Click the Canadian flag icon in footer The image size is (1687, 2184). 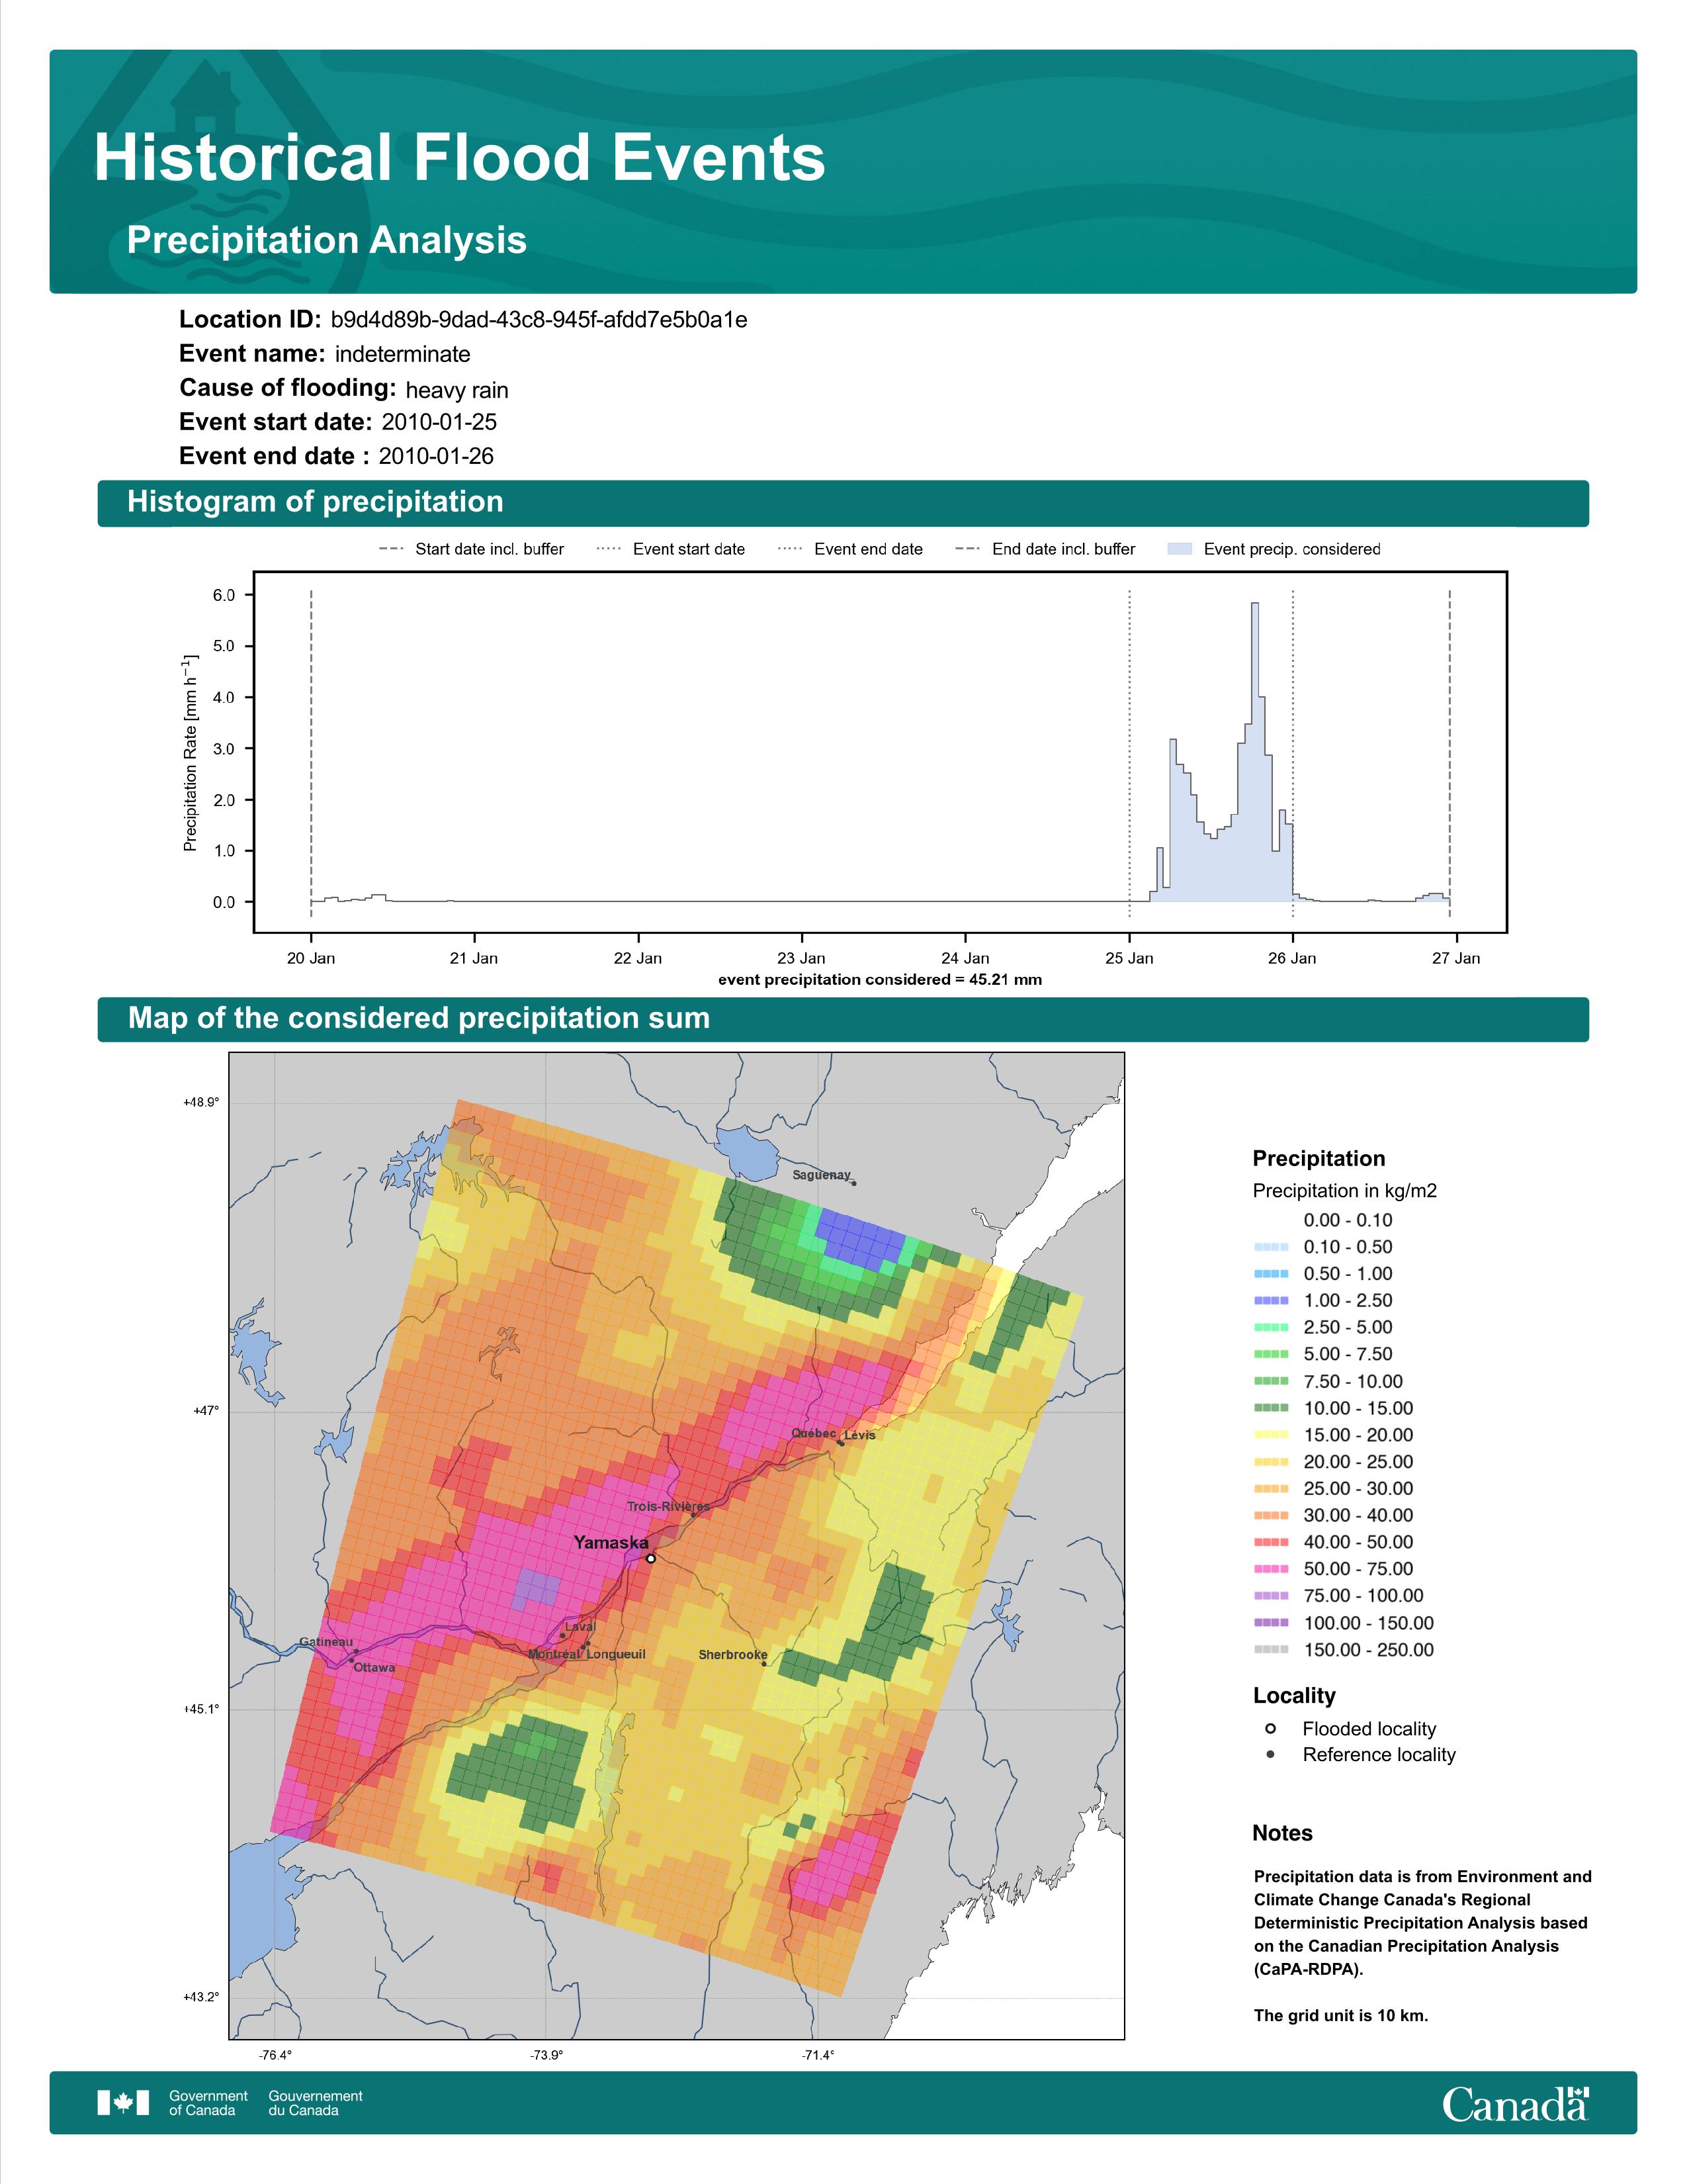pyautogui.click(x=123, y=2103)
